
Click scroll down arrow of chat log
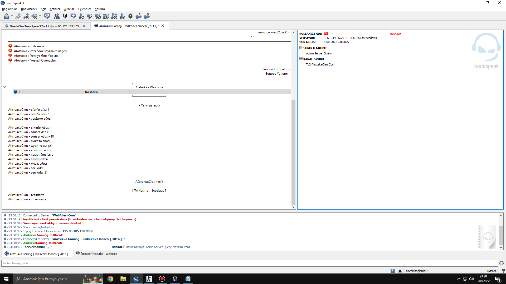pyautogui.click(x=501, y=248)
